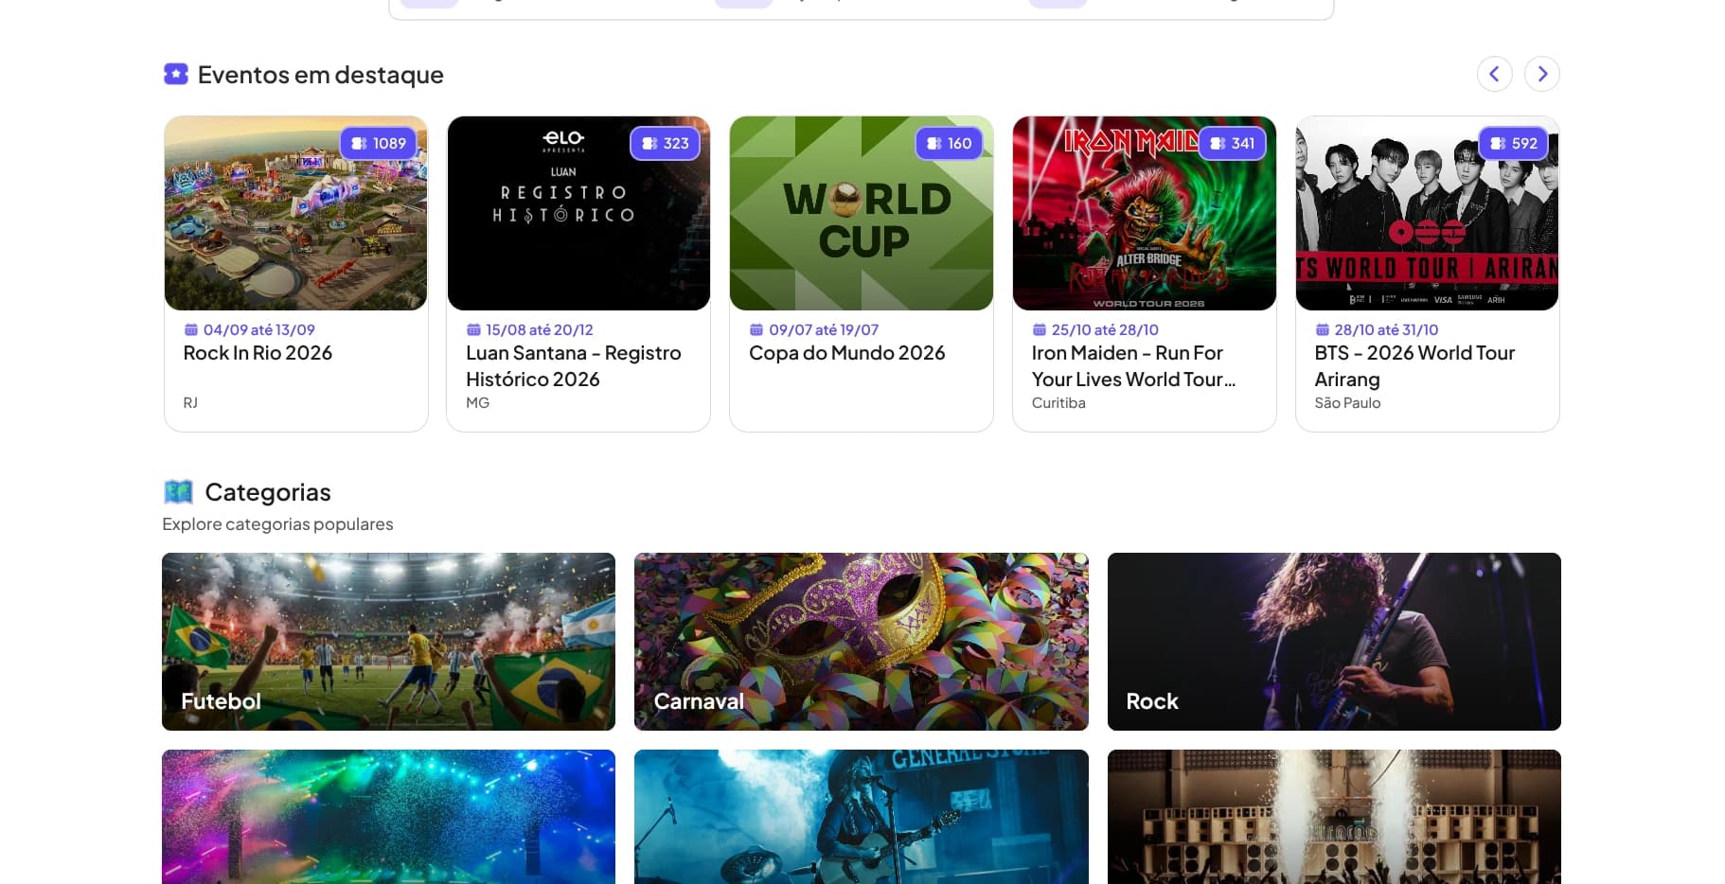
Task: Click the 1089 ticket badge on Rock In Rio
Action: point(379,143)
